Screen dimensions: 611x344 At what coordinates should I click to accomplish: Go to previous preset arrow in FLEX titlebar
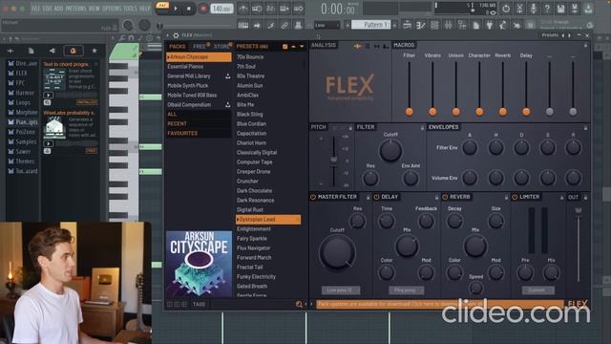click(563, 35)
